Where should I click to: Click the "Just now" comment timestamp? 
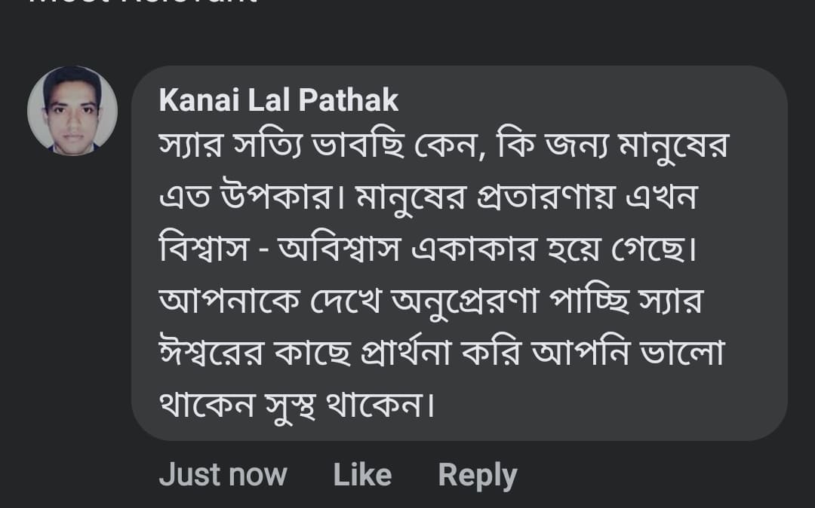pyautogui.click(x=223, y=475)
